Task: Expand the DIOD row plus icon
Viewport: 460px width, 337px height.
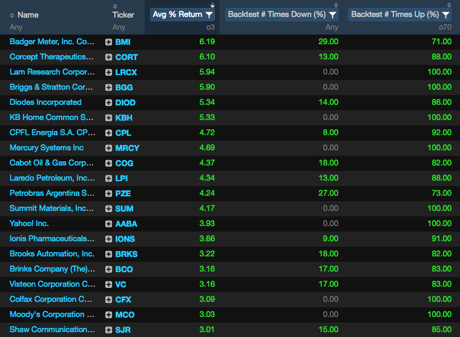Action: pos(108,102)
